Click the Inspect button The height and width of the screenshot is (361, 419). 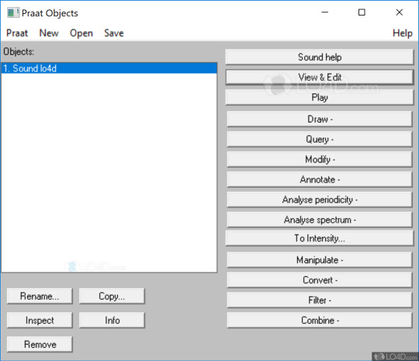tap(40, 321)
